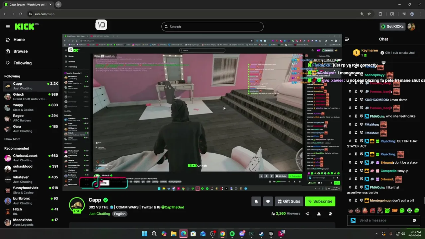This screenshot has height=239, width=425.
Task: Ban Montegoinup using the shield icon
Action: coord(362,200)
